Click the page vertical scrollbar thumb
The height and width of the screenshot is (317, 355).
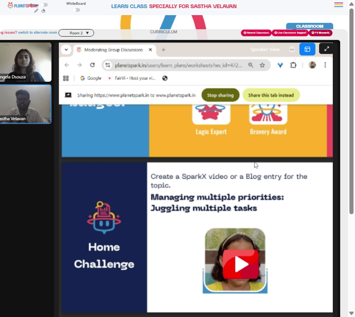tap(351, 111)
